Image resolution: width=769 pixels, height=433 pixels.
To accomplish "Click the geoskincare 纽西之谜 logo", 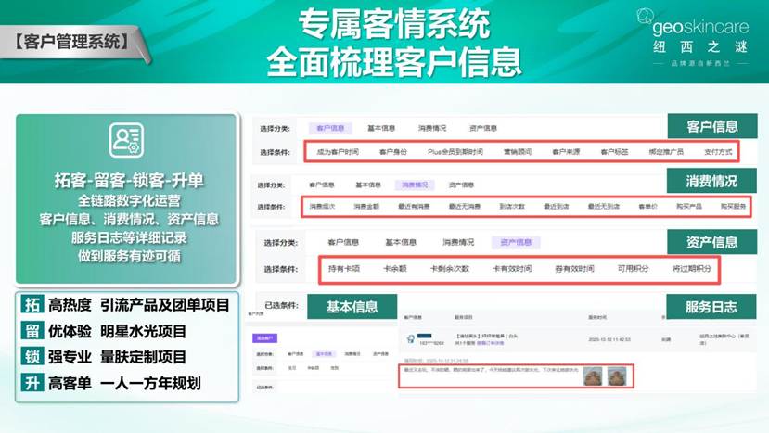I will coord(694,37).
